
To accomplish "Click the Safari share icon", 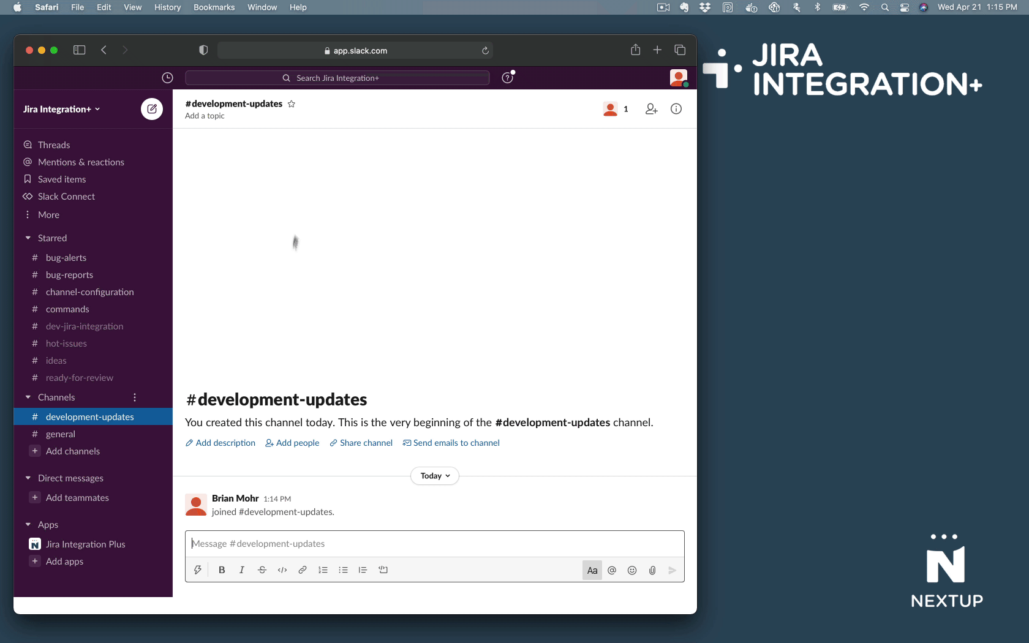I will pos(636,50).
